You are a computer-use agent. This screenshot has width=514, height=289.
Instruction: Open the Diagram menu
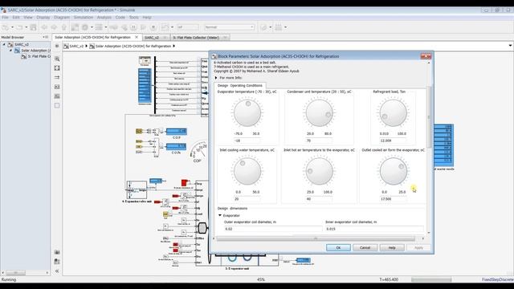pos(62,18)
